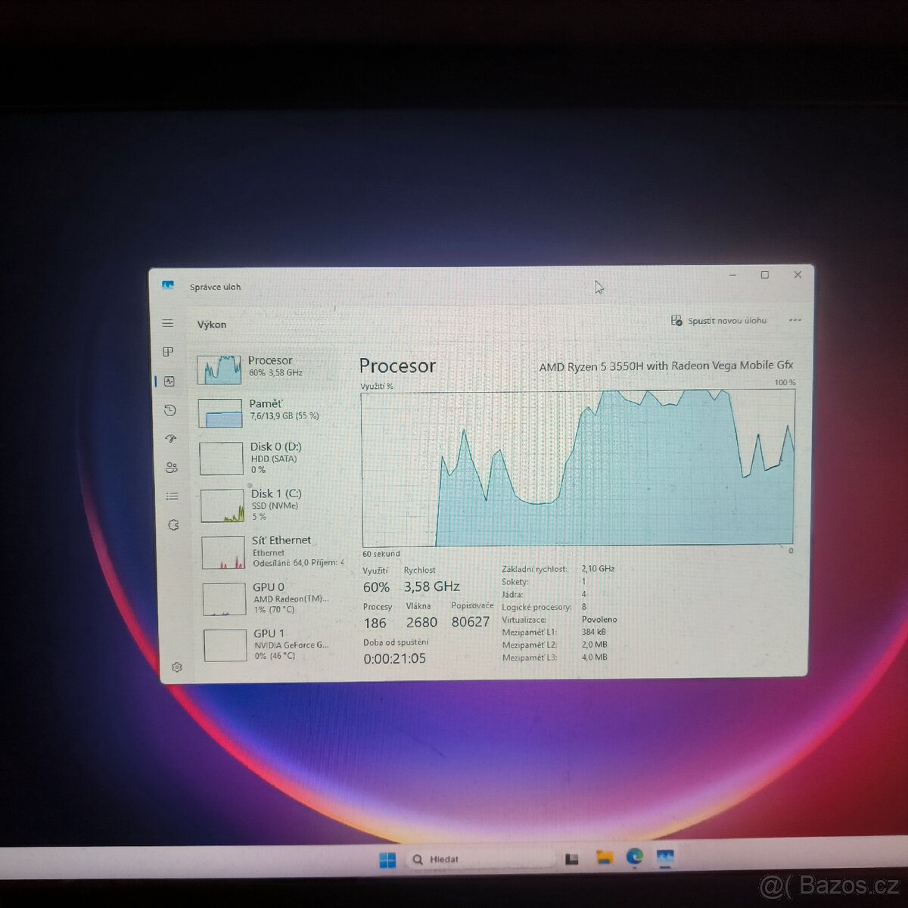Open Task View in the taskbar
Screen dimensions: 908x908
point(572,859)
